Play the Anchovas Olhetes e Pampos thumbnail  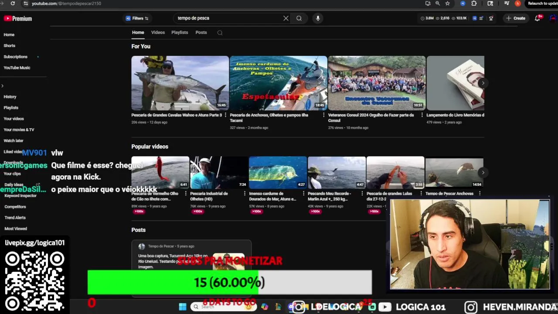click(x=278, y=83)
